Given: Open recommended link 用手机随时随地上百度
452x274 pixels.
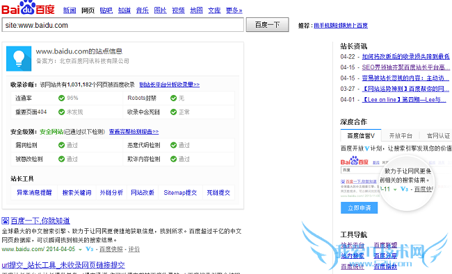Looking at the screenshot, I should point(341,26).
